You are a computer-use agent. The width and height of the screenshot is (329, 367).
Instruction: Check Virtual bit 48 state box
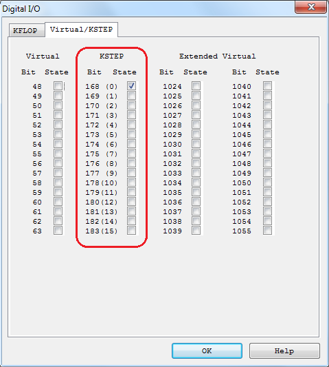pyautogui.click(x=58, y=86)
